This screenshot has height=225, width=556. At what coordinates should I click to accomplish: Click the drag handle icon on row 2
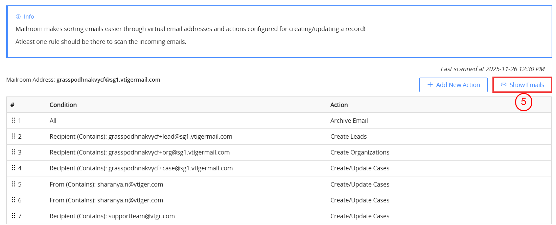point(14,136)
